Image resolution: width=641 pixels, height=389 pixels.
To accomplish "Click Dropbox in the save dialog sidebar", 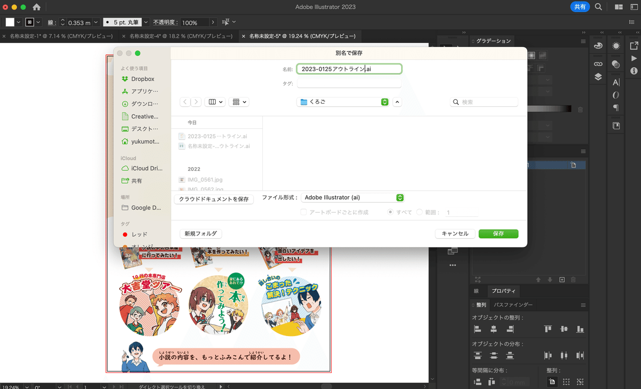I will pyautogui.click(x=143, y=79).
